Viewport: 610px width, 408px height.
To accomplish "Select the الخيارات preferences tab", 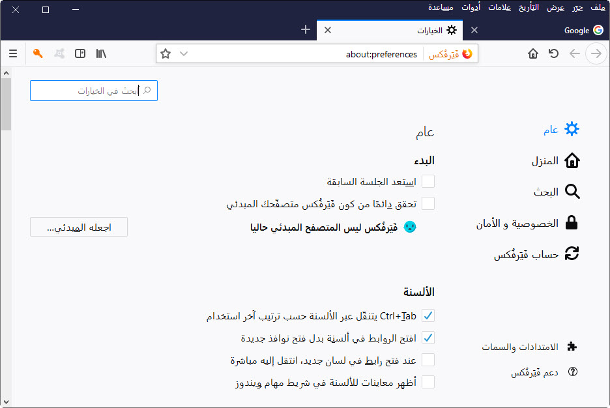I will pos(390,30).
